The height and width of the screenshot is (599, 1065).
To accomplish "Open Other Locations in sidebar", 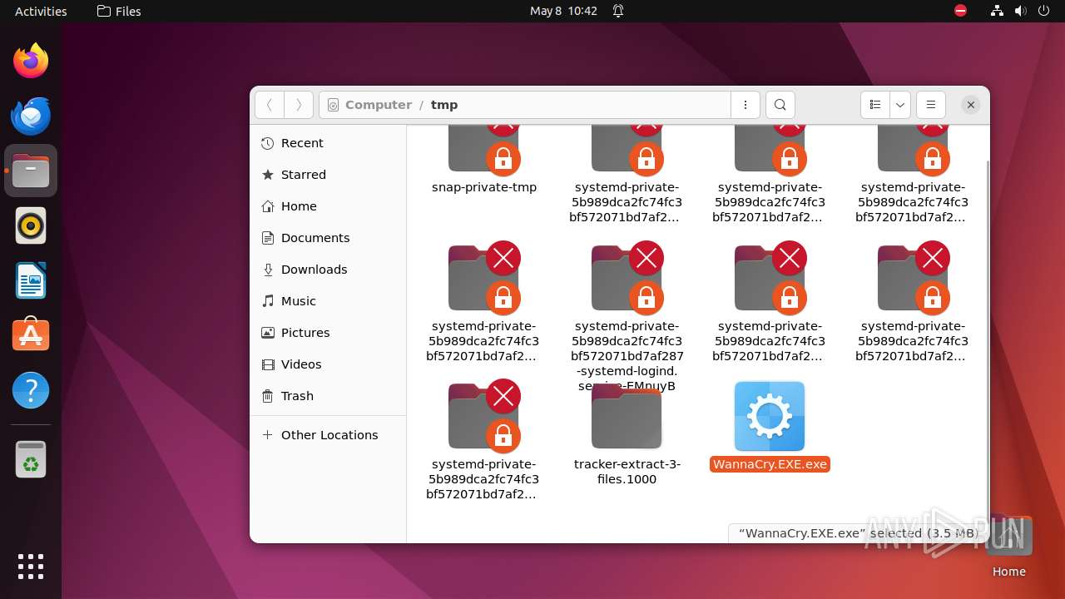I will click(328, 435).
